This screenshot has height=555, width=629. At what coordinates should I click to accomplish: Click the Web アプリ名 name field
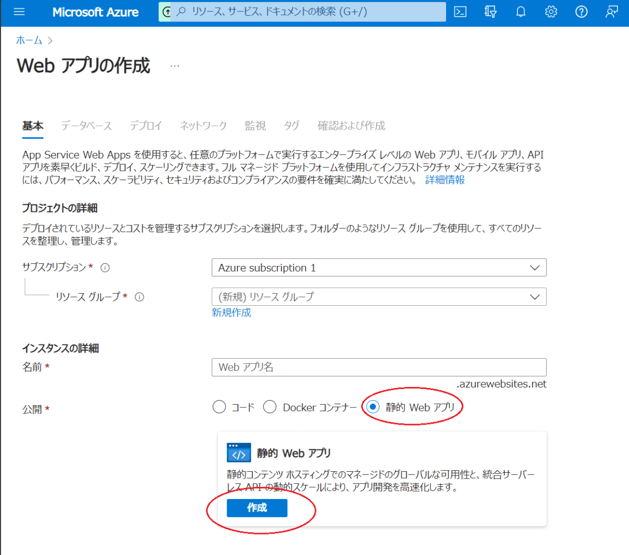(379, 367)
